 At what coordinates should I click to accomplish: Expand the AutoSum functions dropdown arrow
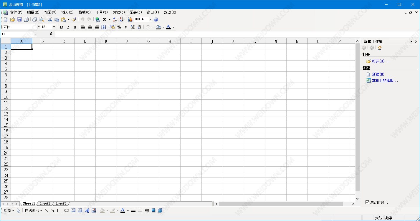coord(110,19)
